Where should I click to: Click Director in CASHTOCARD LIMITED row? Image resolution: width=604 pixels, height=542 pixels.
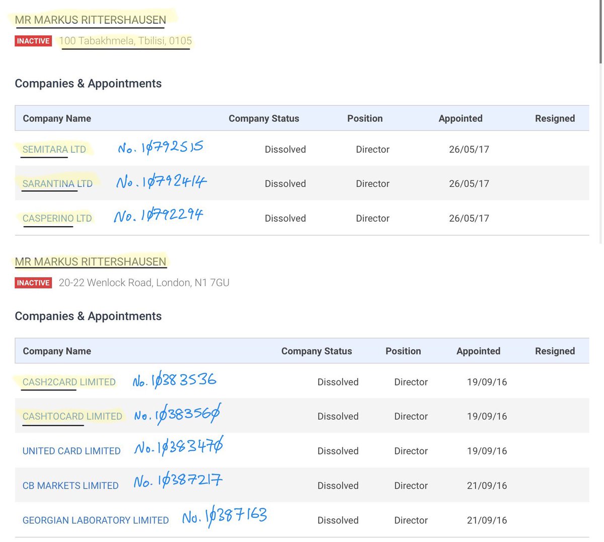click(411, 417)
